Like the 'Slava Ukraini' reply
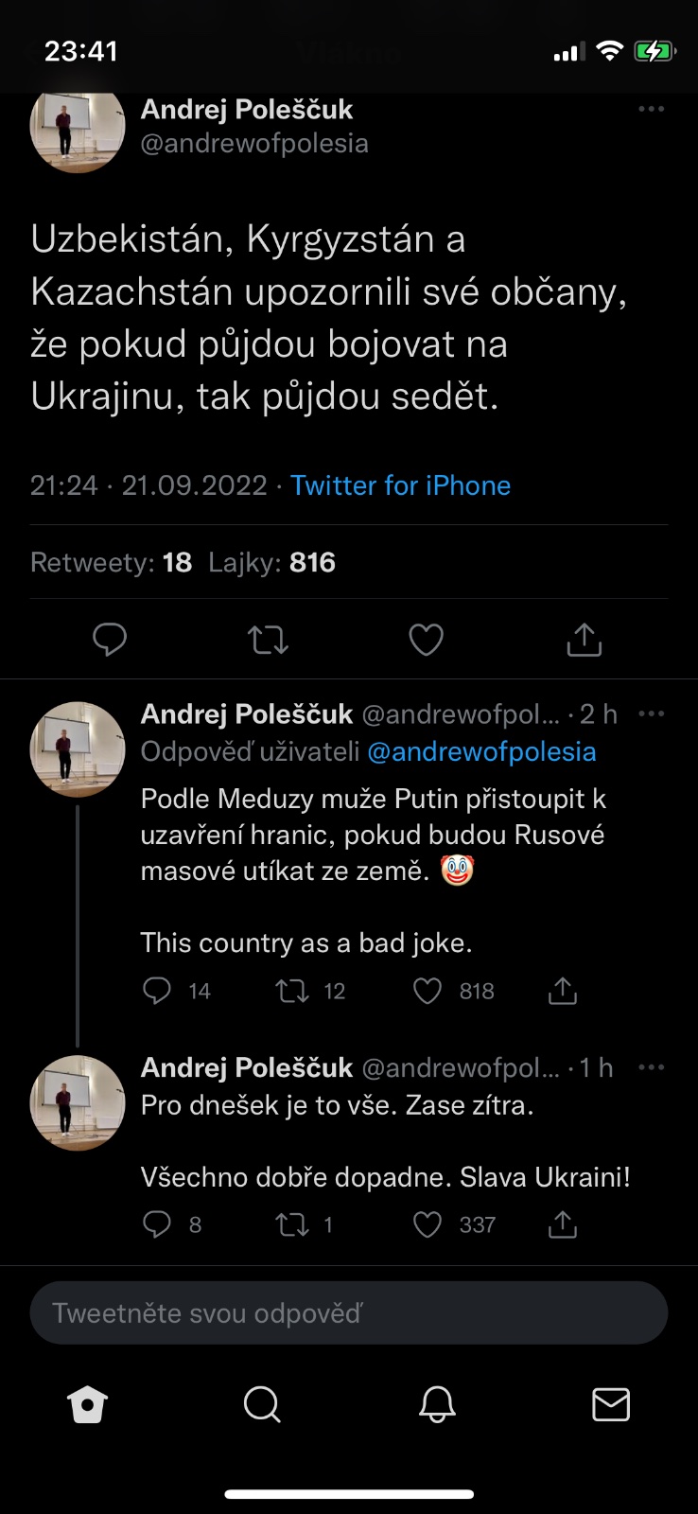 [428, 1225]
